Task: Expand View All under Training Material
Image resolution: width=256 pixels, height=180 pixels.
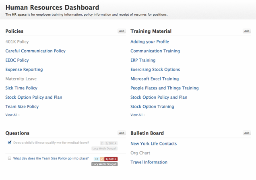Action: tap(137, 115)
